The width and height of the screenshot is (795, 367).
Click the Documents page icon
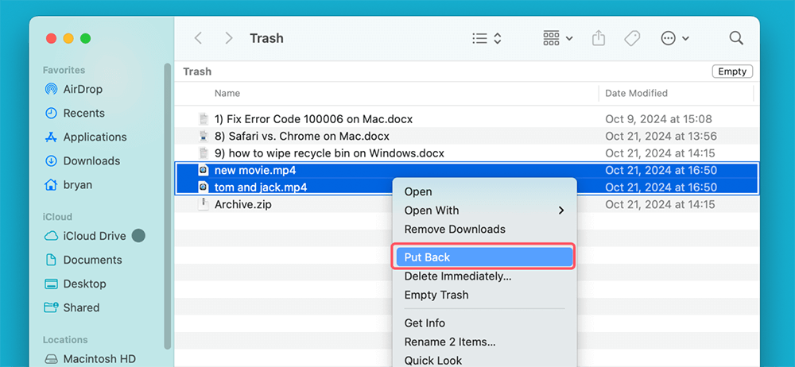[51, 260]
